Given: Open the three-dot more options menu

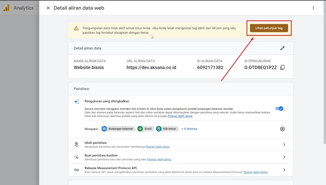Looking at the screenshot, I should tap(313, 8).
